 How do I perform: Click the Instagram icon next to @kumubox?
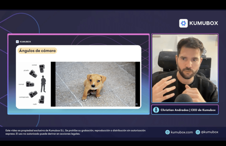(x=198, y=132)
